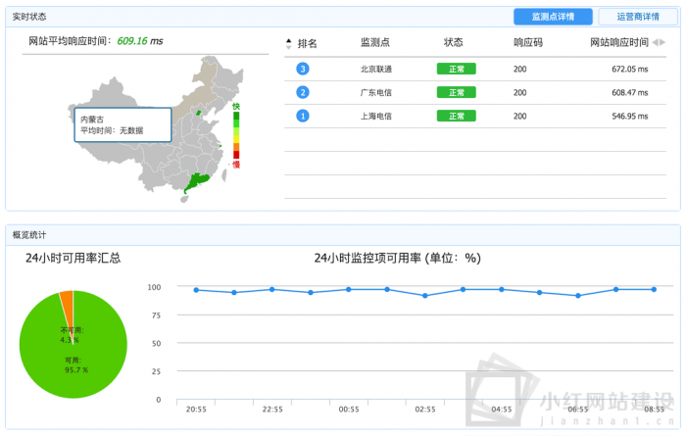The height and width of the screenshot is (436, 686).
Task: Click the green Beijing marker on map
Action: [201, 114]
